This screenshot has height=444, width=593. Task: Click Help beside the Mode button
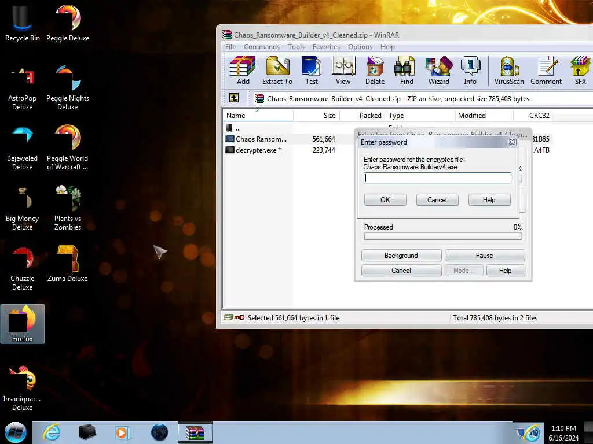(x=505, y=271)
